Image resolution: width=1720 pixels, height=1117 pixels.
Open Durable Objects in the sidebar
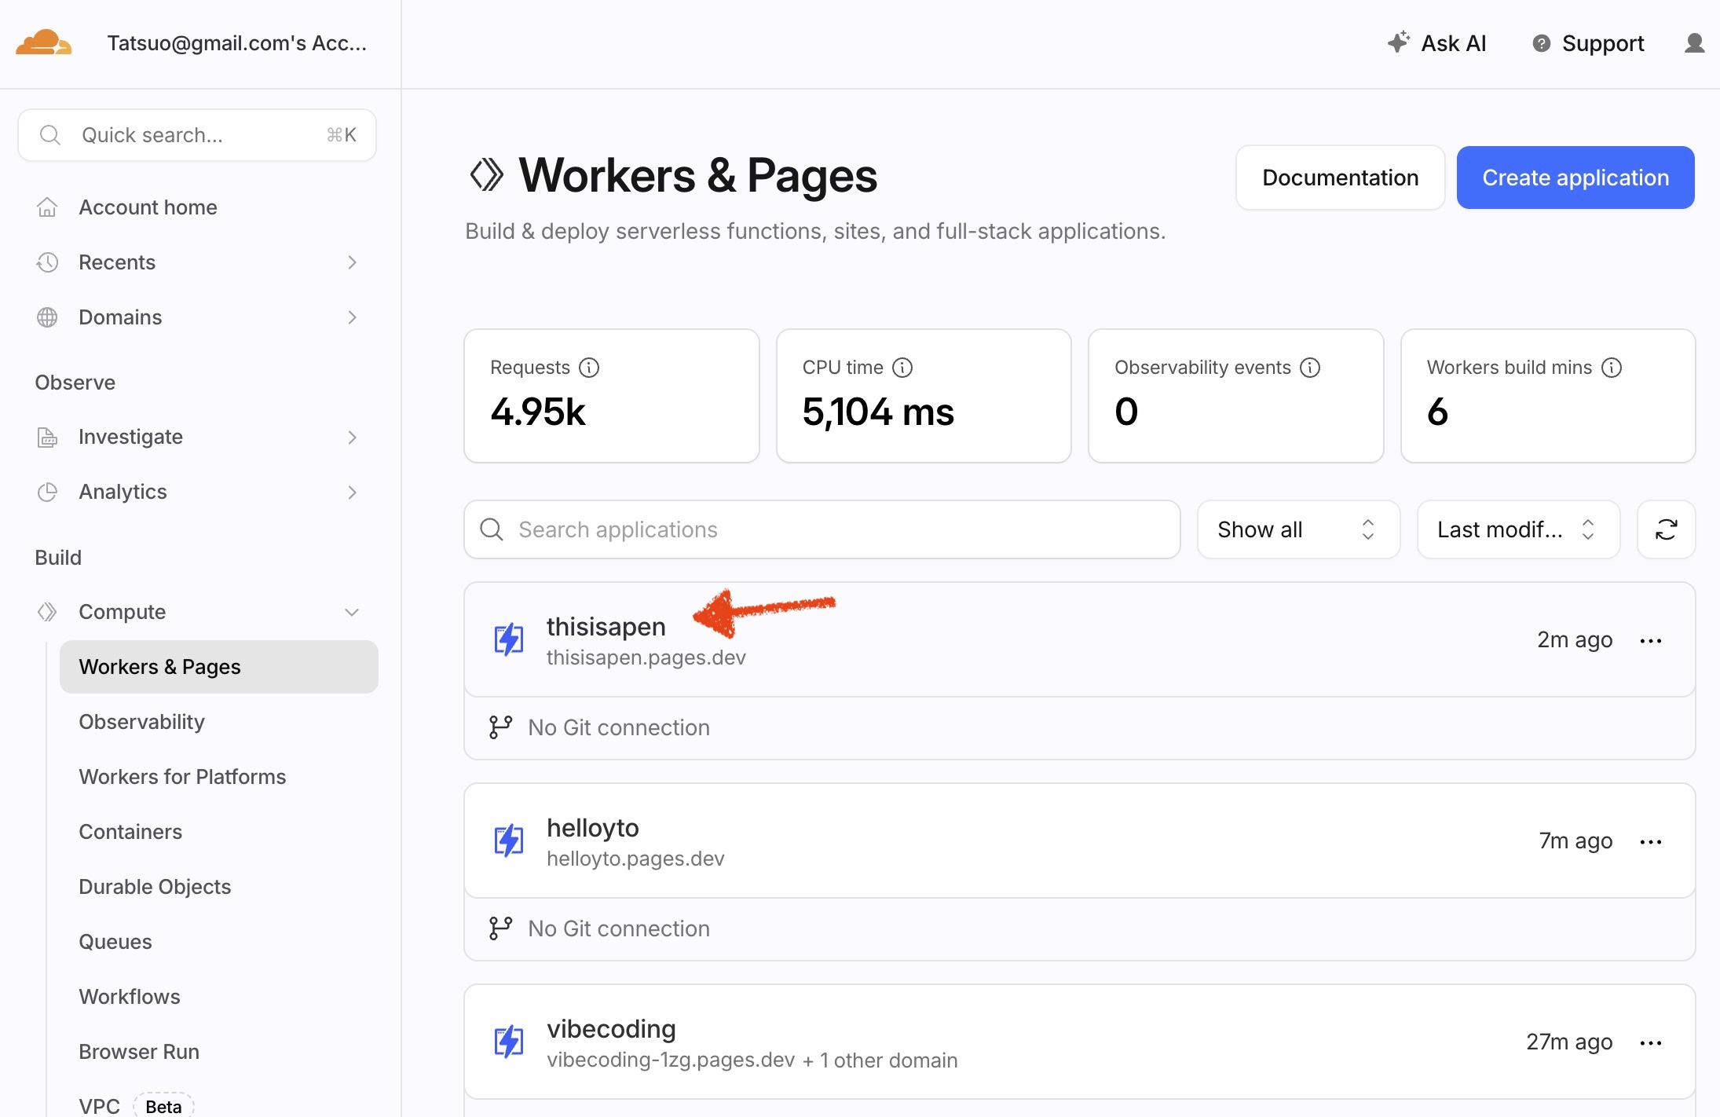(x=155, y=887)
